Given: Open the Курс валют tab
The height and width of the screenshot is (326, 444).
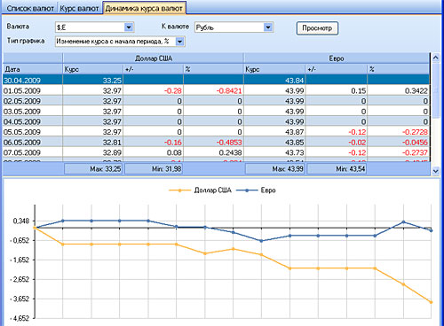Looking at the screenshot, I should (79, 8).
